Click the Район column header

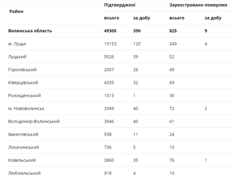16,11
